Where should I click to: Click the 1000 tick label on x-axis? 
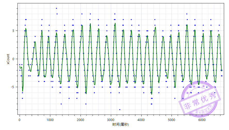tap(50, 120)
